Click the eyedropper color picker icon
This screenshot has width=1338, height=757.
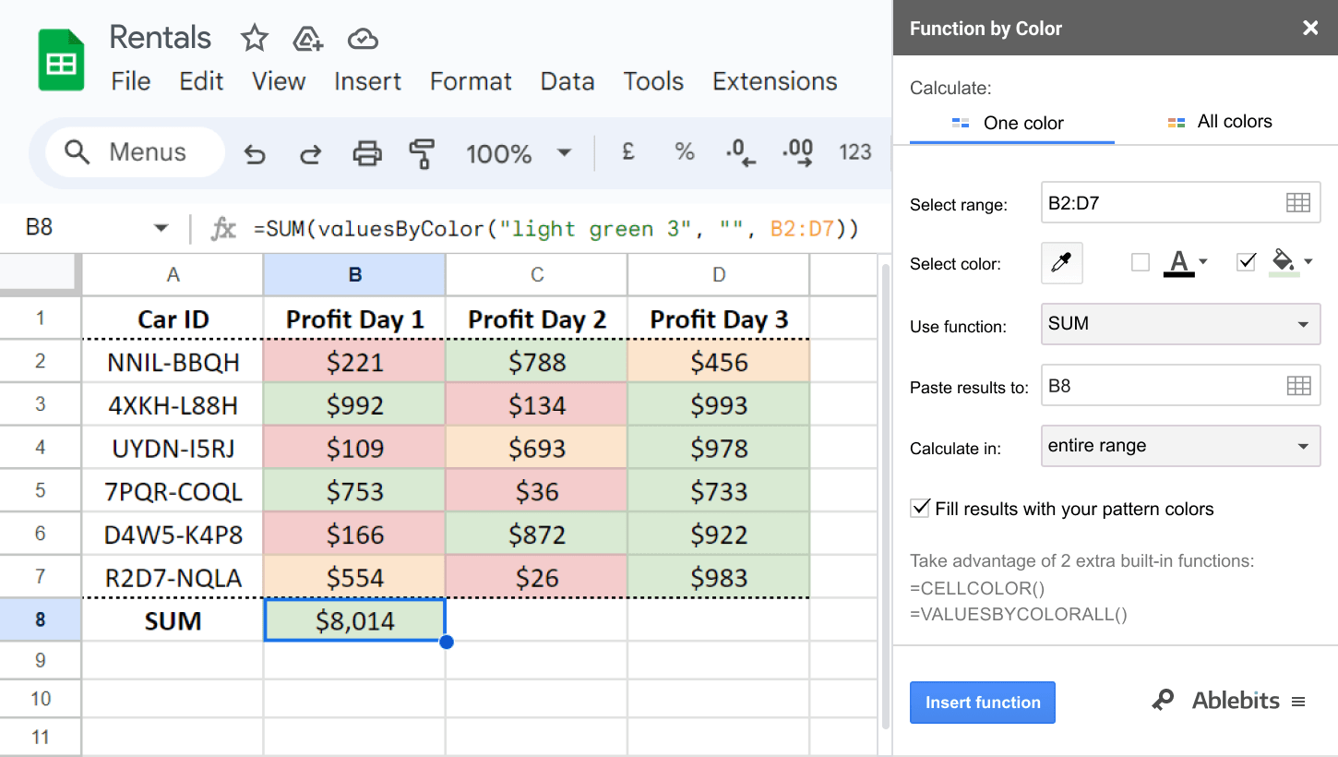(1061, 263)
